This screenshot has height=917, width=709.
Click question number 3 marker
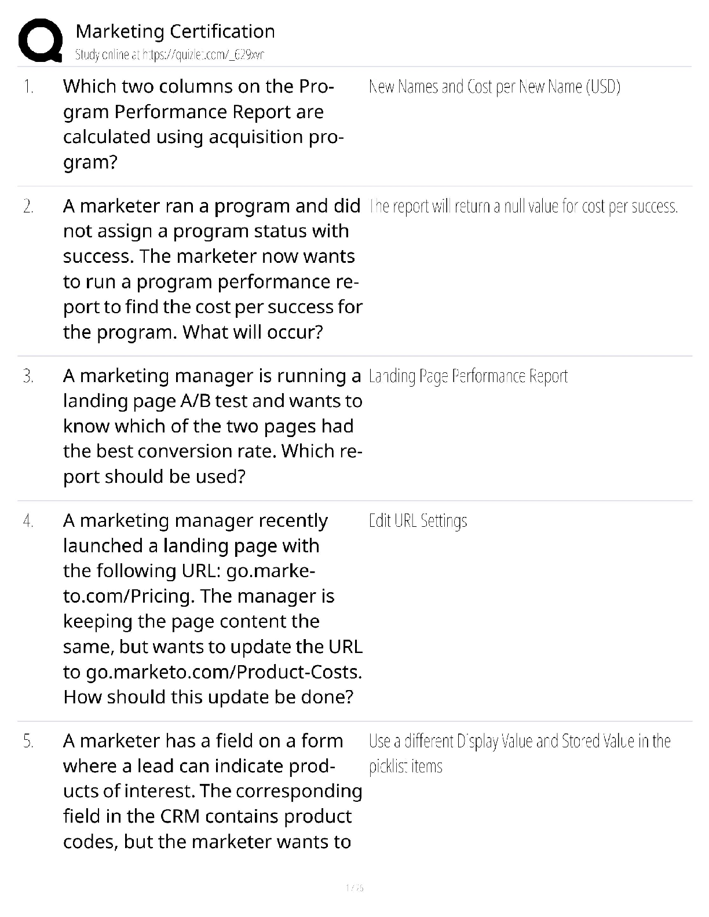28,376
